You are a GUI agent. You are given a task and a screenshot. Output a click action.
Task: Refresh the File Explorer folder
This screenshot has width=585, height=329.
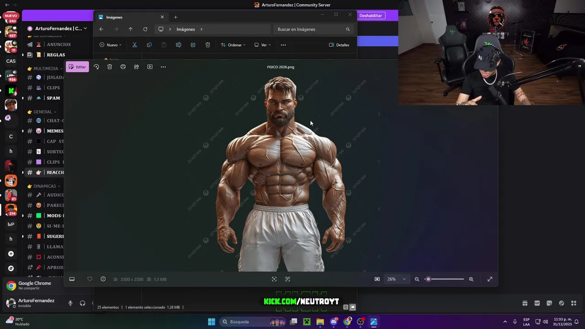145,29
